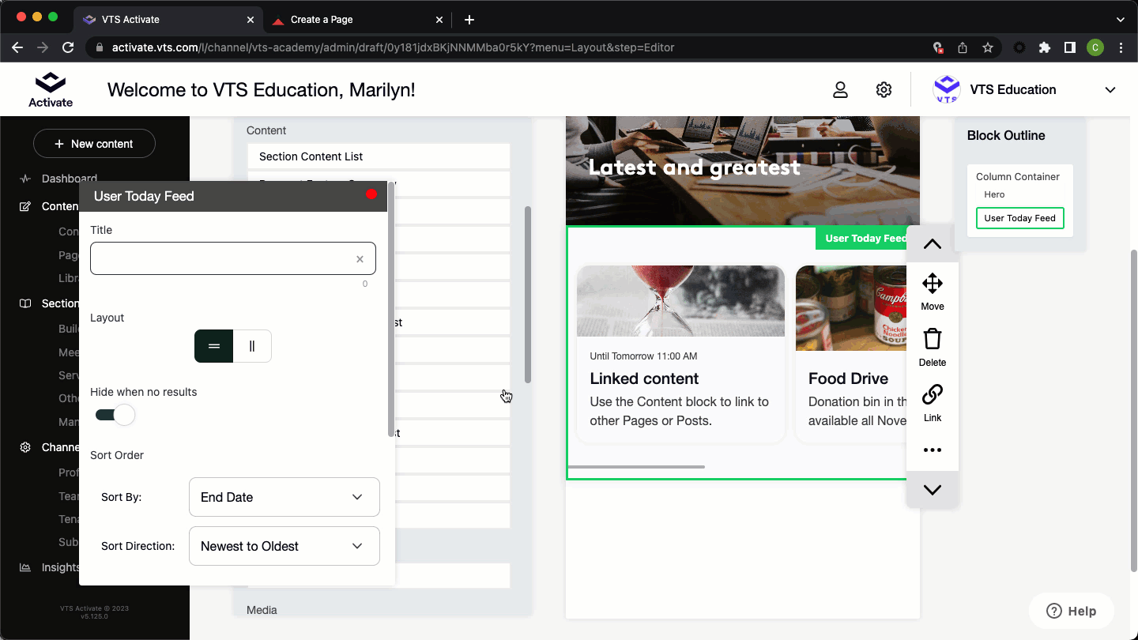This screenshot has width=1138, height=640.
Task: Select the vertical columns layout option
Action: tap(252, 346)
